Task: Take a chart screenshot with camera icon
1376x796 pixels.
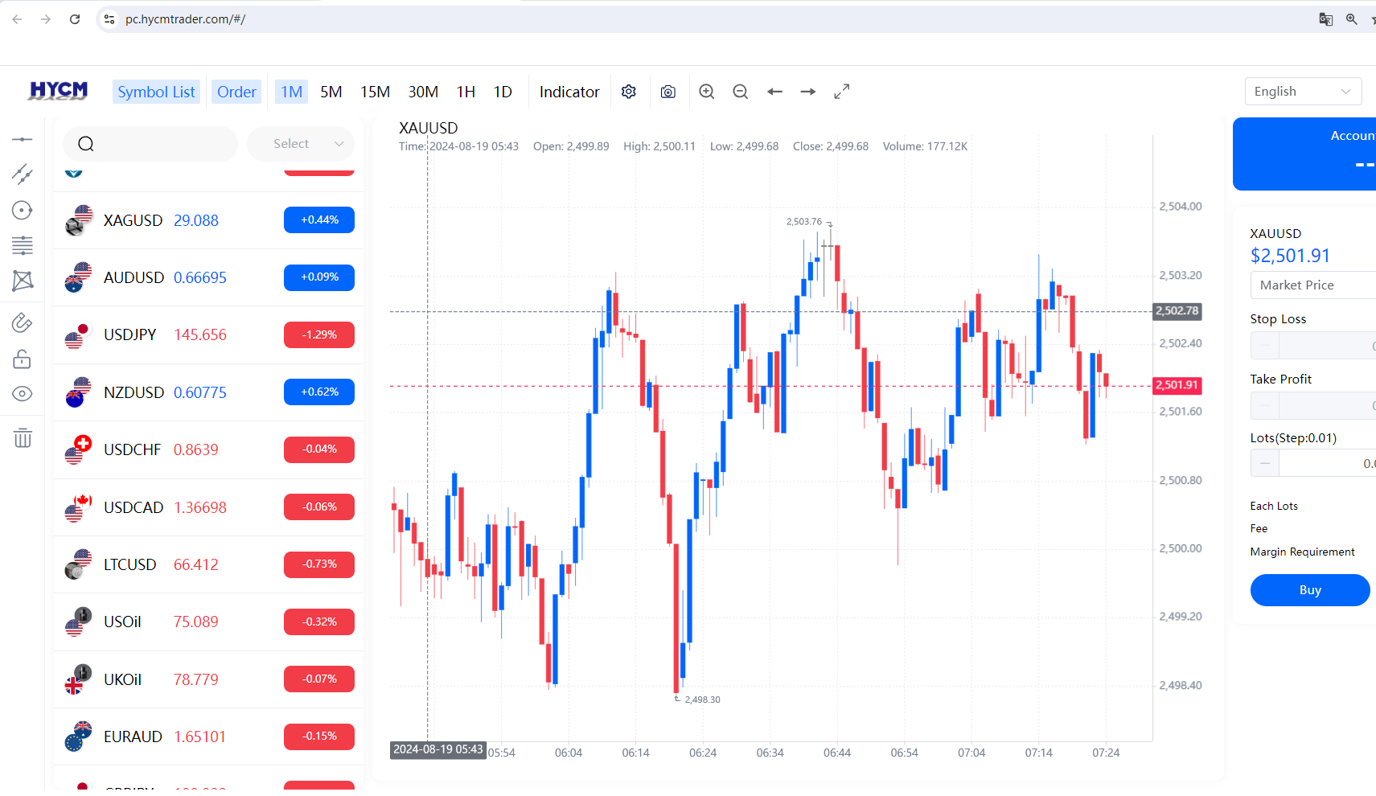Action: 667,92
